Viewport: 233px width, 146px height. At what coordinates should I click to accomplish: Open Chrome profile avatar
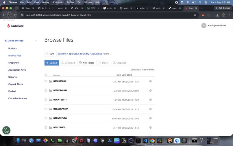(223, 15)
